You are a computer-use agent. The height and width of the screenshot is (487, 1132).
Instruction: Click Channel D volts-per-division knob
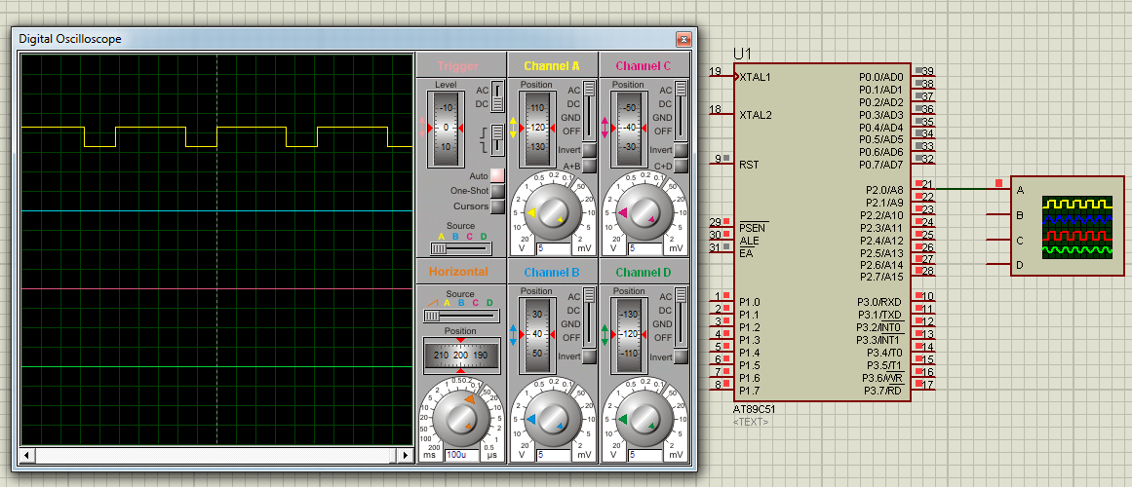point(644,419)
